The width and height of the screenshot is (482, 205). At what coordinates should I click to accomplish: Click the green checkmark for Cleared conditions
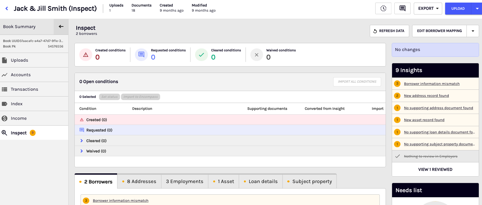202,55
